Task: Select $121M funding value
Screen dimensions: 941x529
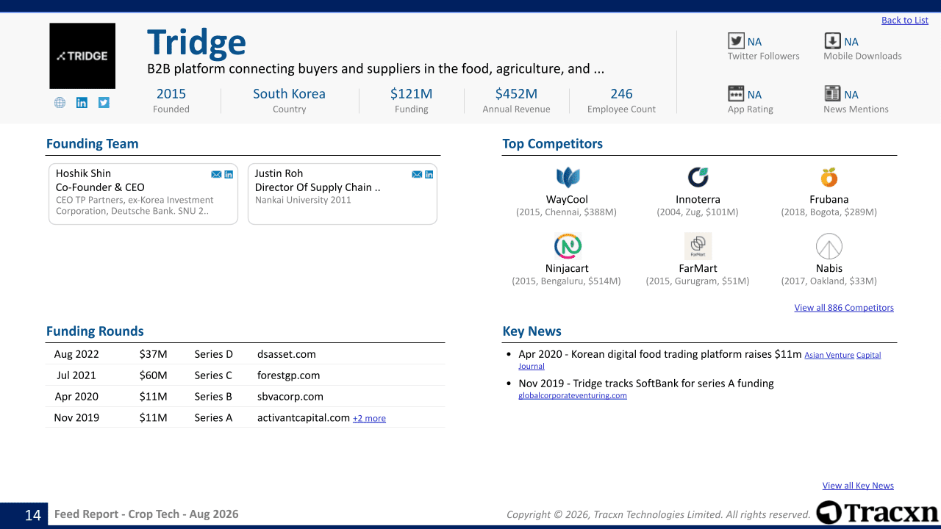Action: pos(411,94)
